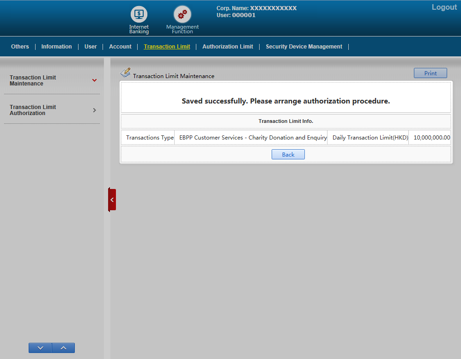Click the scroll up arrow button
This screenshot has width=461, height=359.
pyautogui.click(x=63, y=348)
